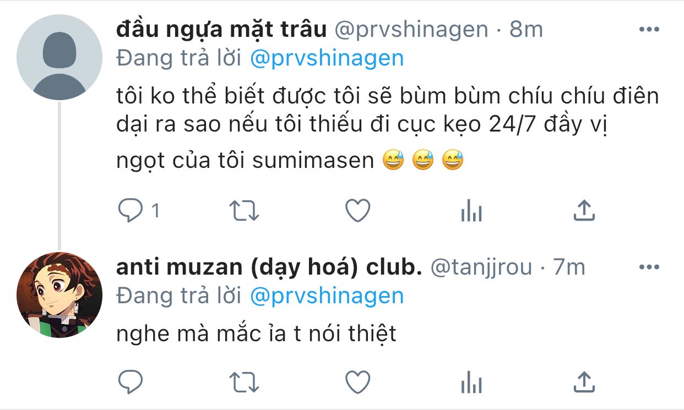The width and height of the screenshot is (684, 410).
Task: Share the first tweet
Action: pyautogui.click(x=584, y=210)
